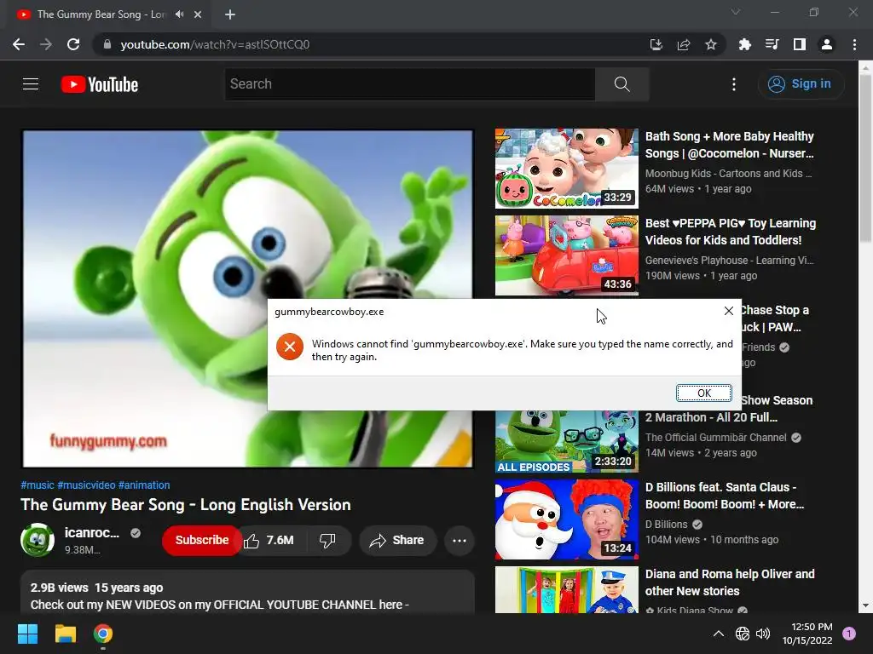Open Diana and Roma help Oliver title
Image resolution: width=873 pixels, height=654 pixels.
pos(730,582)
